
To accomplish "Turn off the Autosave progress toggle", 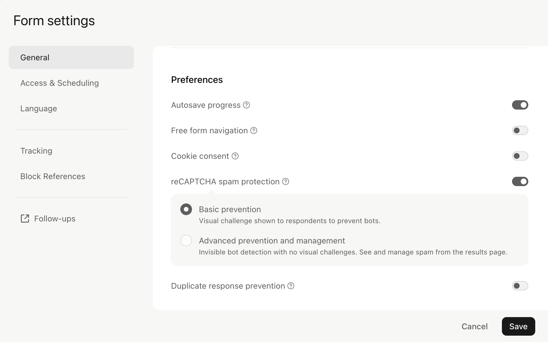I will (x=520, y=105).
